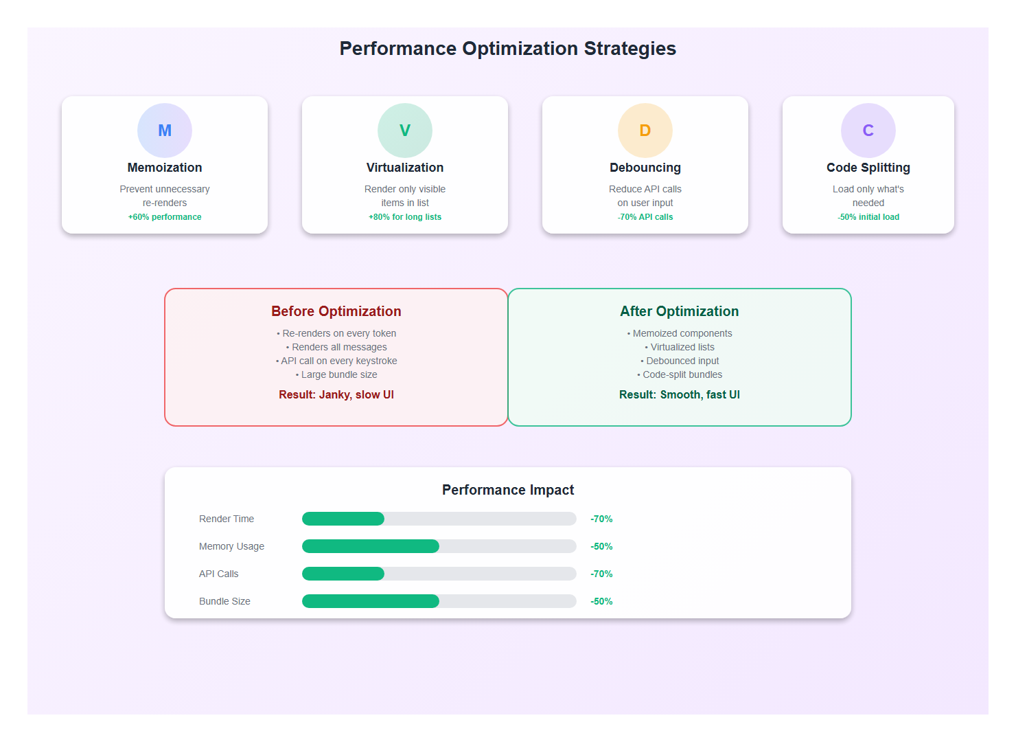Click the Memory Usage progress bar
1016x742 pixels.
pyautogui.click(x=439, y=546)
